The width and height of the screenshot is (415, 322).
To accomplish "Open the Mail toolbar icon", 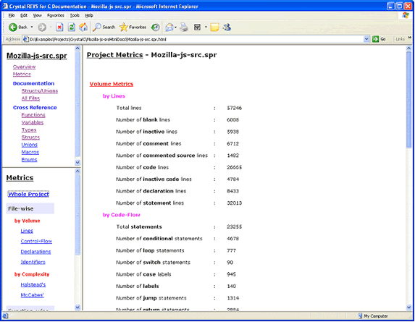I will 169,27.
